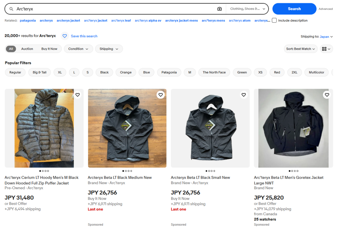Open Beta LT Black Medium jacket photo
This screenshot has height=229, width=337.
click(127, 128)
